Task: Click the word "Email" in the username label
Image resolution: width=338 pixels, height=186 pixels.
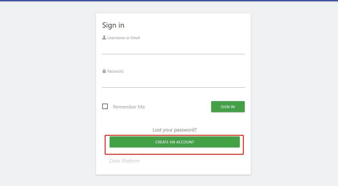Action: [135, 38]
